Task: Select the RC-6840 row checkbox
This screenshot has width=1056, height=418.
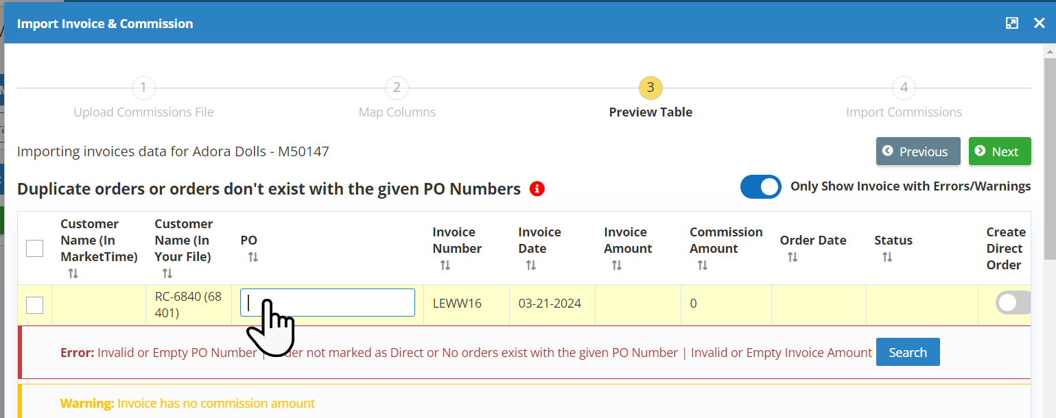Action: 34,305
